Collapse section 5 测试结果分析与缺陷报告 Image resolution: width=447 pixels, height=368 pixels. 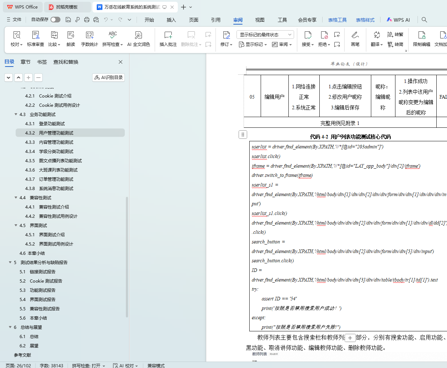pyautogui.click(x=10, y=263)
